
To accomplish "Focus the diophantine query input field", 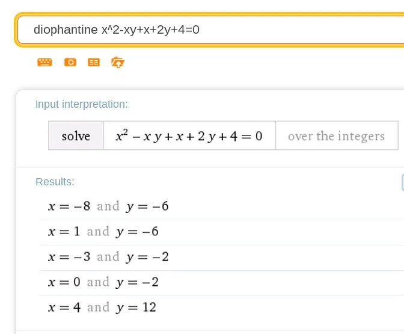I will pyautogui.click(x=210, y=29).
